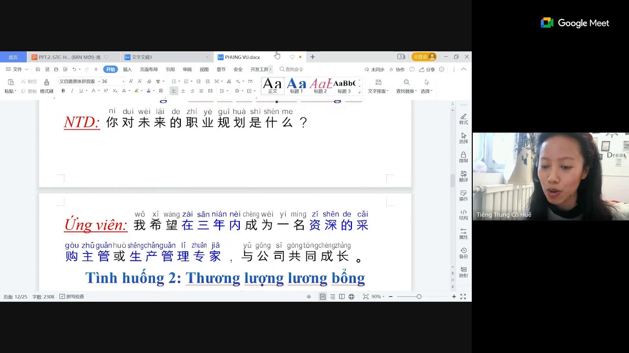Switch to the Insert (插入) ribbon tab
The image size is (629, 353).
tap(127, 70)
